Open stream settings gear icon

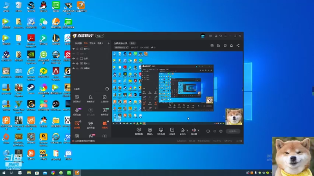point(221,131)
